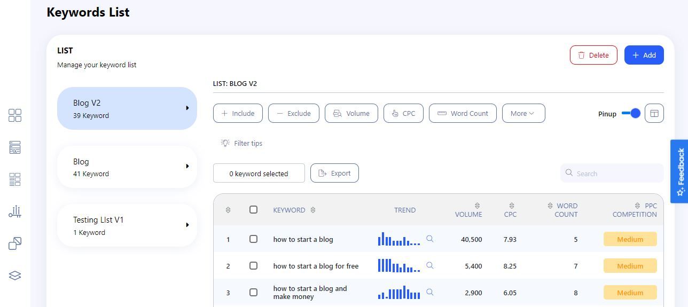Click Medium badge for 'how to start a blog'
The width and height of the screenshot is (688, 307).
click(x=630, y=239)
